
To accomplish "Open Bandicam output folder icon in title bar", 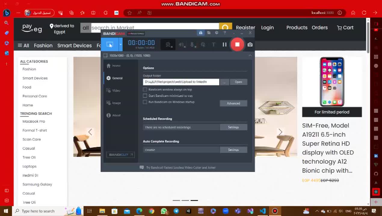I will click(x=209, y=33).
